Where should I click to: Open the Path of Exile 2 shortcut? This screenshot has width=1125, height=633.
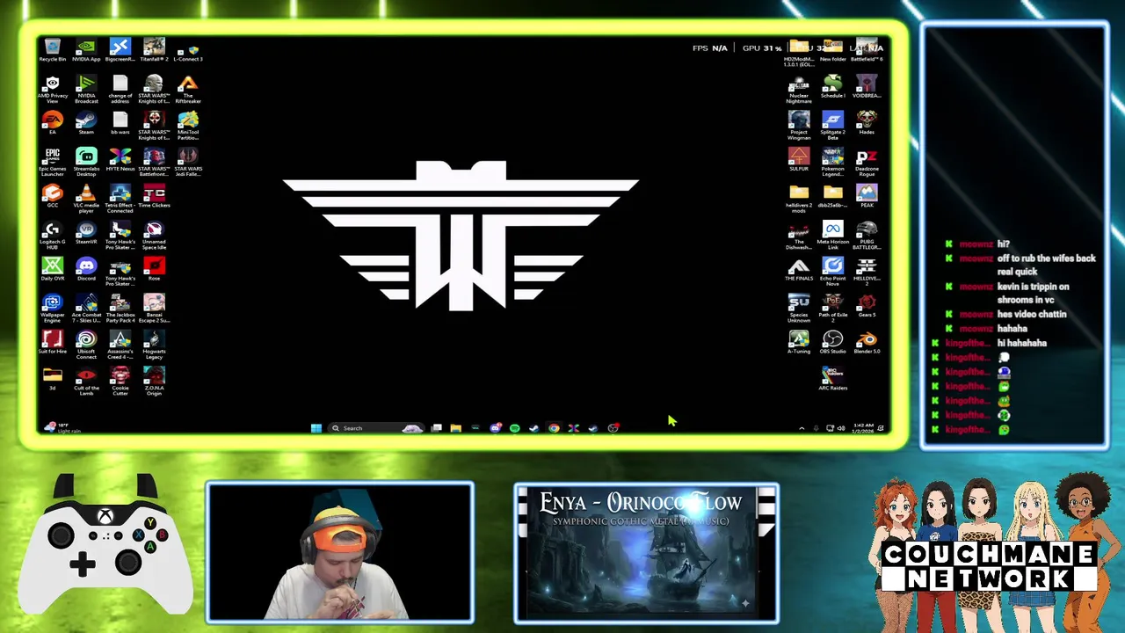click(x=832, y=309)
